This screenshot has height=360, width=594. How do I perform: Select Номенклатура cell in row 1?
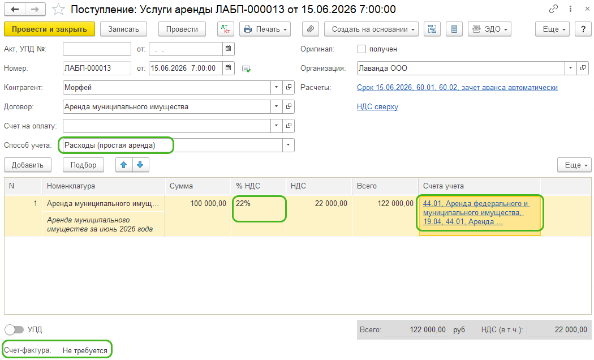click(103, 204)
